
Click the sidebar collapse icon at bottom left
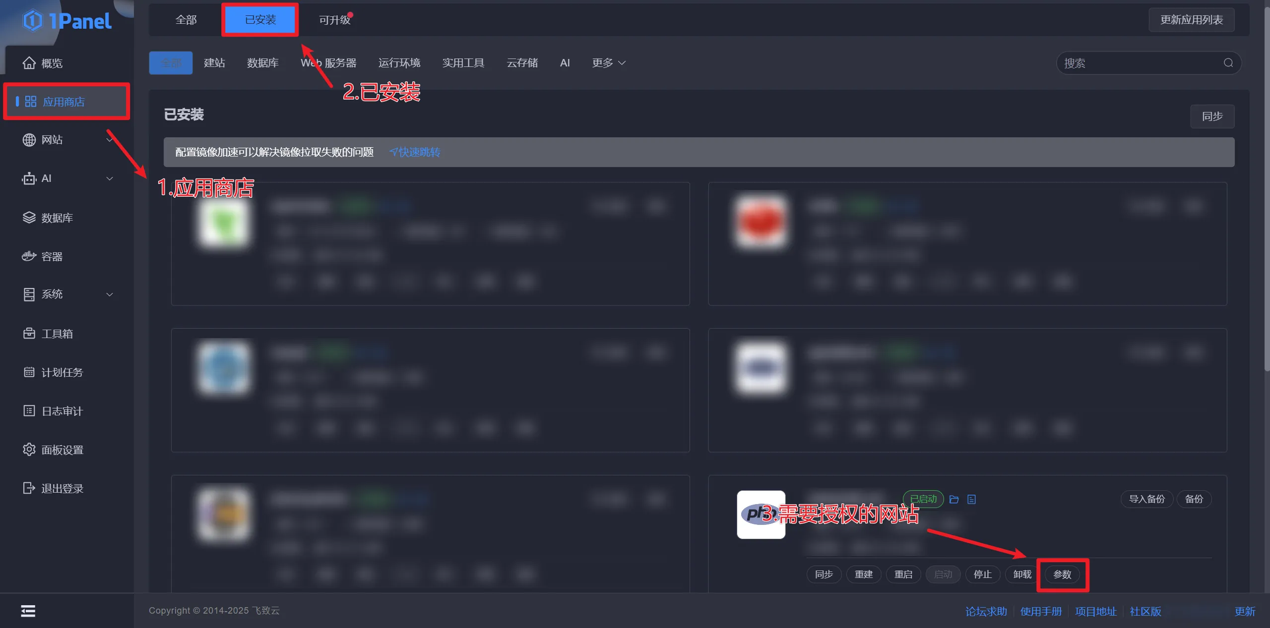tap(28, 611)
